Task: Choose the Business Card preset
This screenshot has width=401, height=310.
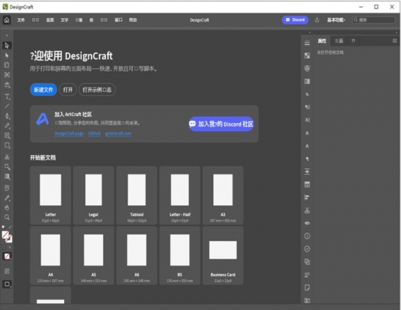Action: coord(223,256)
